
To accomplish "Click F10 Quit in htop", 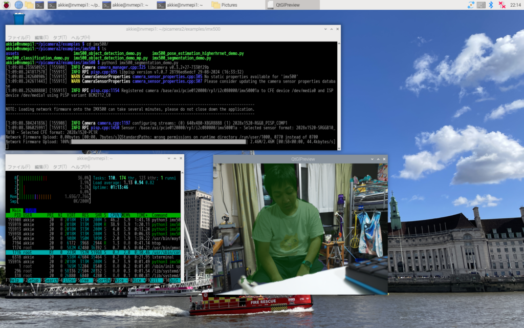I will (171, 280).
